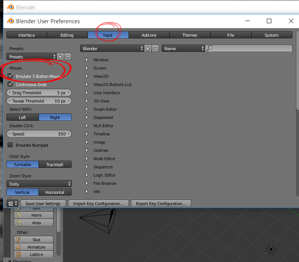Switch to the Themes tab

[190, 35]
